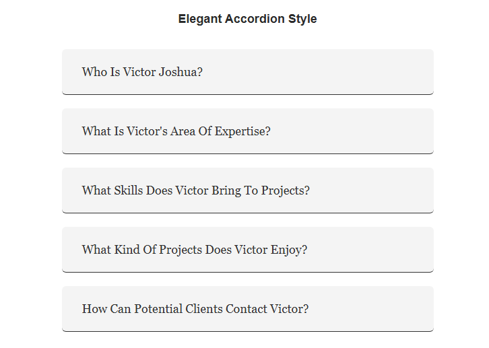Toggle the Victor skills question panel
Viewport: 489px width, 348px height.
(x=248, y=190)
